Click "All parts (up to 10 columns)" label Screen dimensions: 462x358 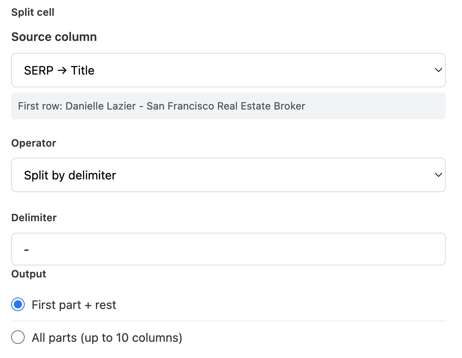107,338
